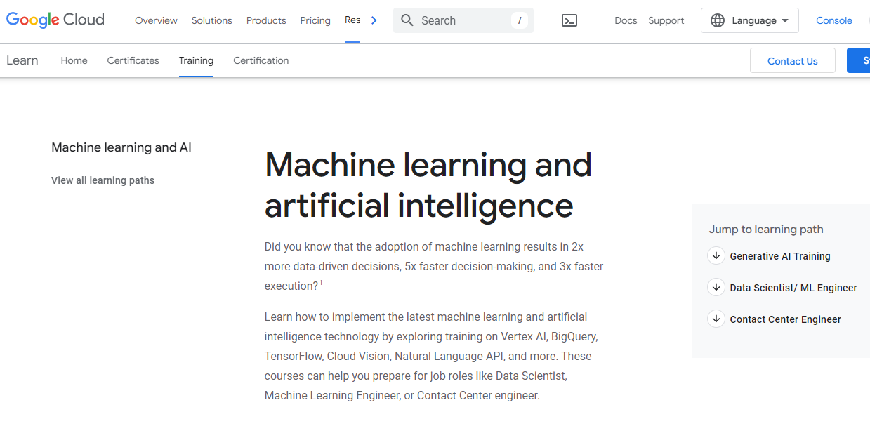Click down-arrow icon beside Generative AI Training
The height and width of the screenshot is (445, 870).
point(716,255)
